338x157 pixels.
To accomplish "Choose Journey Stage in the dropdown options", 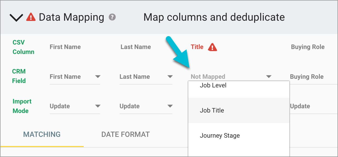I will tap(220, 136).
